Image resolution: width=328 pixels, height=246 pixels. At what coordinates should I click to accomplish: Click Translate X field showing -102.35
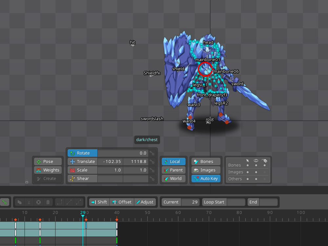(110, 162)
